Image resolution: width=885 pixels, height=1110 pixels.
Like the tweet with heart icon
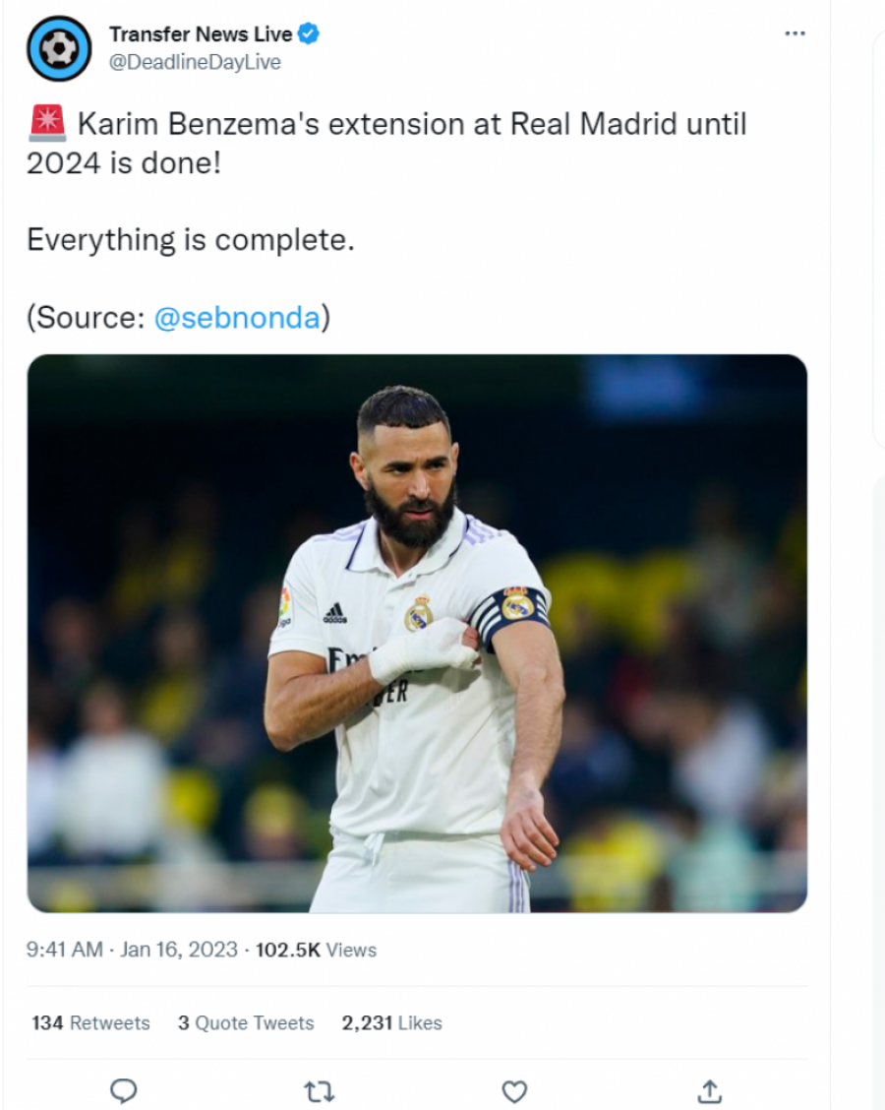point(514,1090)
